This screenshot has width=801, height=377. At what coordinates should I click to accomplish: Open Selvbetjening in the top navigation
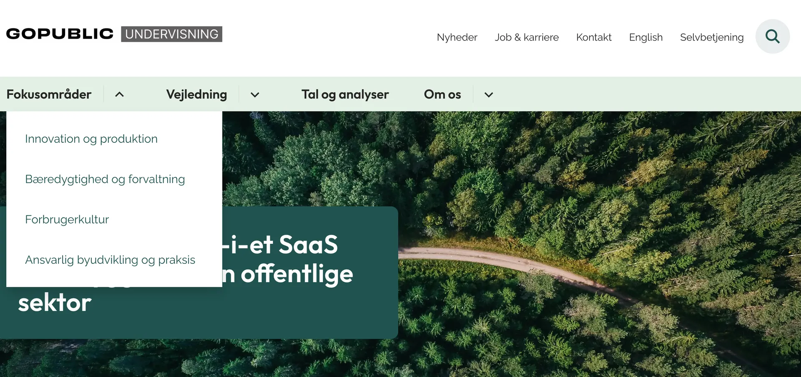711,37
